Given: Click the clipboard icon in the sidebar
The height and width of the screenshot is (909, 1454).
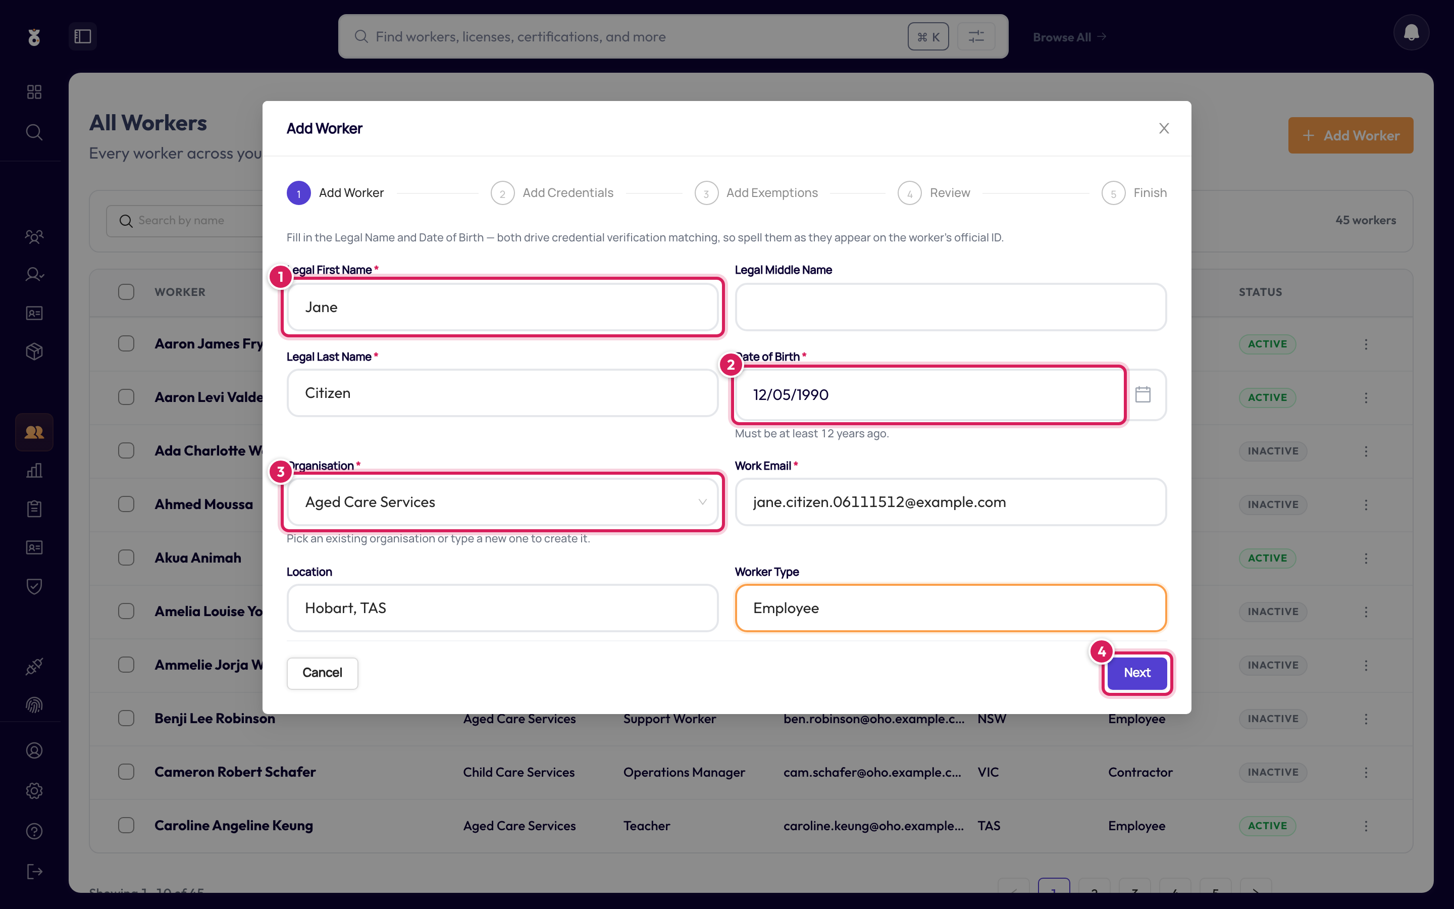Looking at the screenshot, I should [34, 509].
